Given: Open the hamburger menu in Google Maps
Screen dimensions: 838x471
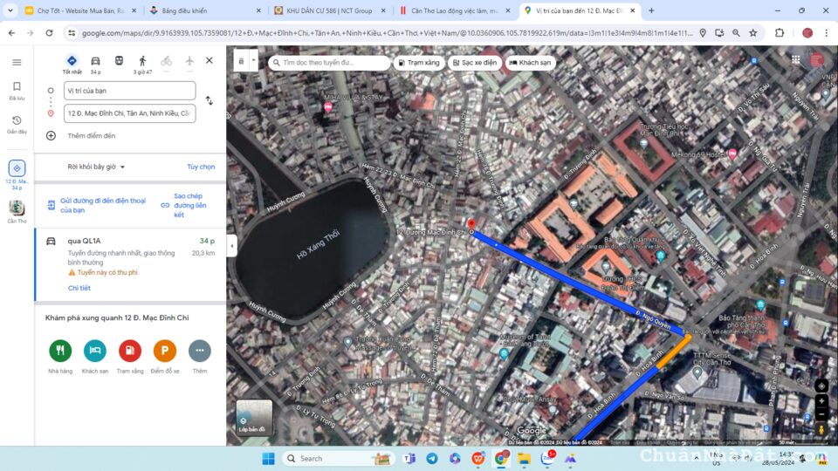Looking at the screenshot, I should [x=17, y=62].
